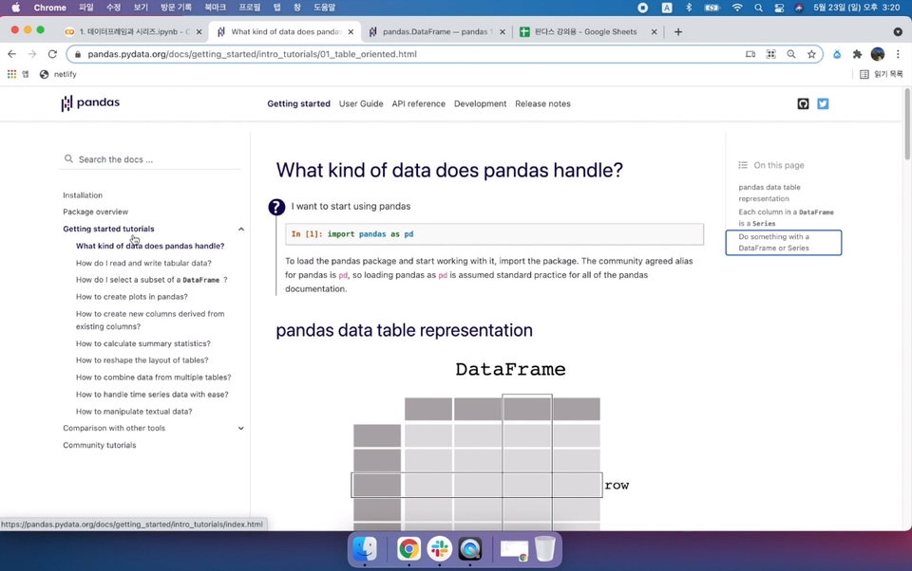Close the pandas.DataFrame tab
912x571 pixels.
coord(503,32)
